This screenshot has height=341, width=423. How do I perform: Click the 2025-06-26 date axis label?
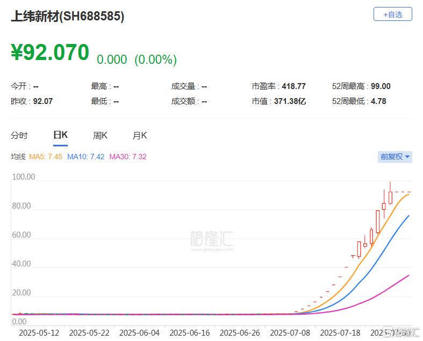[x=240, y=333]
